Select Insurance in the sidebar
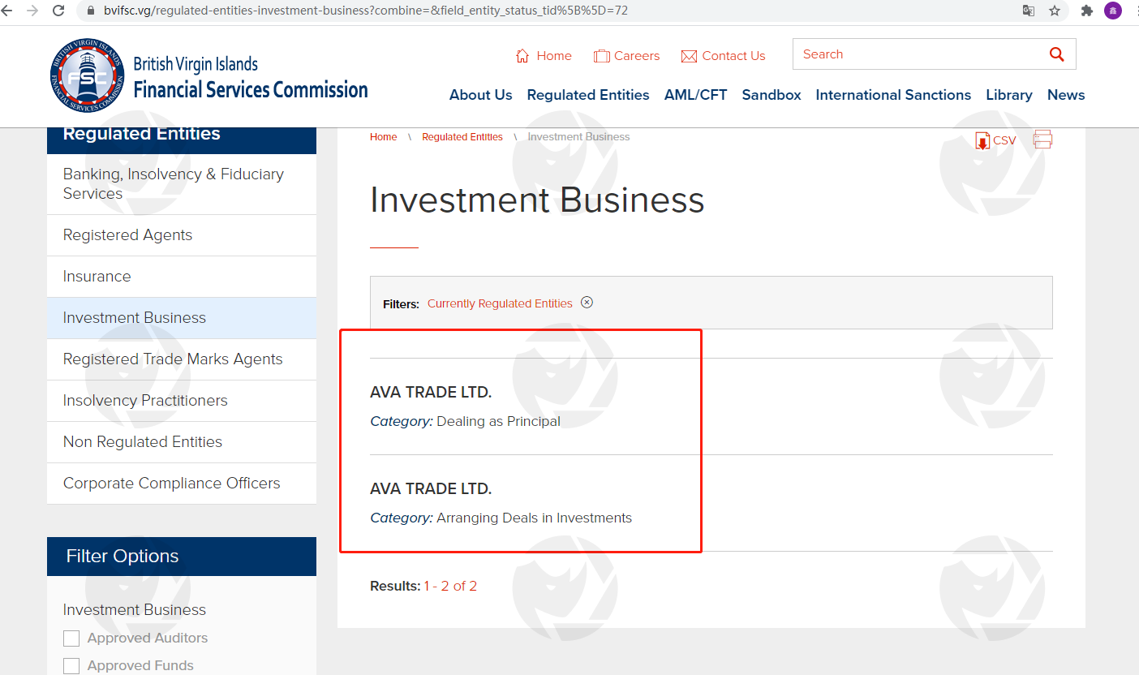The width and height of the screenshot is (1139, 675). tap(97, 277)
